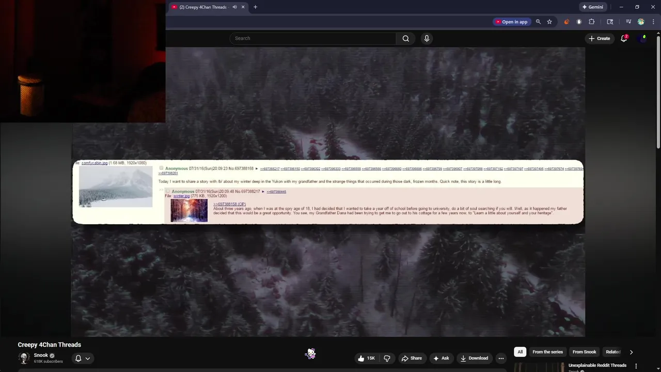Open the browser zoom control

click(x=538, y=22)
